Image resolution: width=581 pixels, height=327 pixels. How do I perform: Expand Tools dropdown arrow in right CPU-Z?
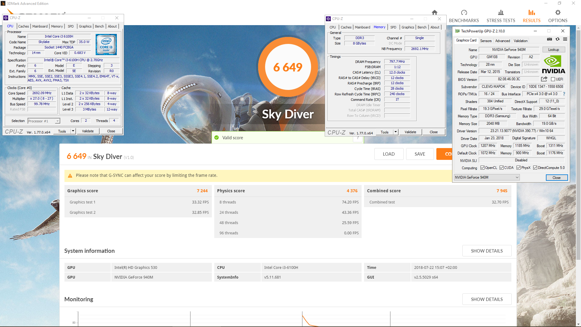[x=396, y=132]
